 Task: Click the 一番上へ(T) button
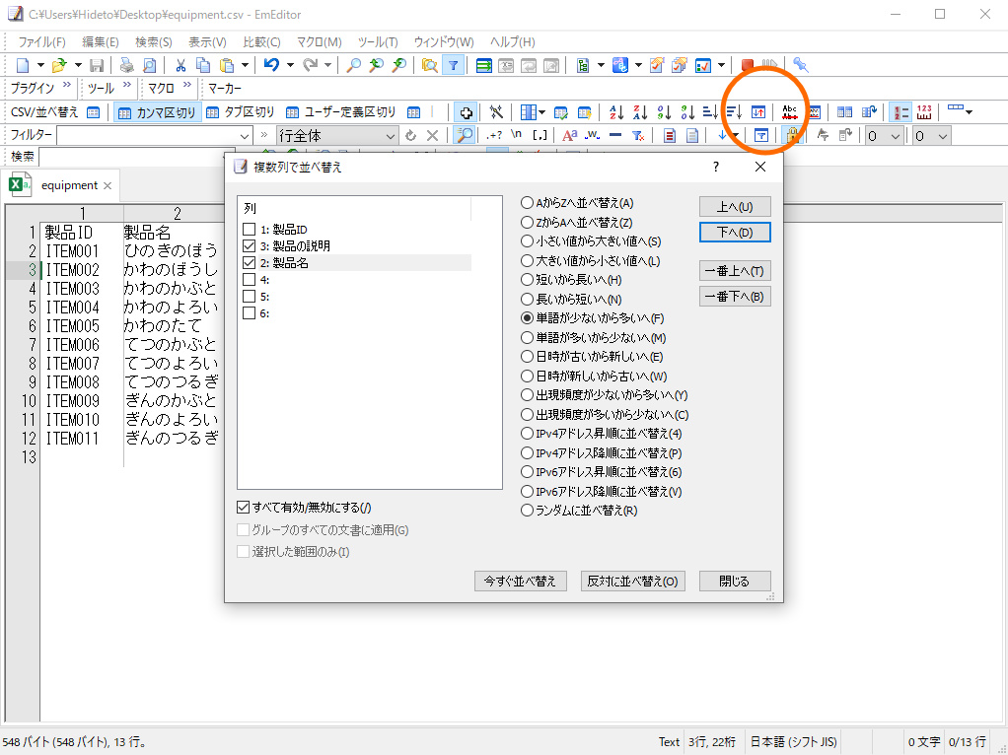[x=735, y=271]
